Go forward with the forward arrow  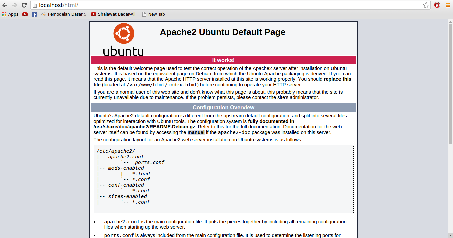point(14,5)
